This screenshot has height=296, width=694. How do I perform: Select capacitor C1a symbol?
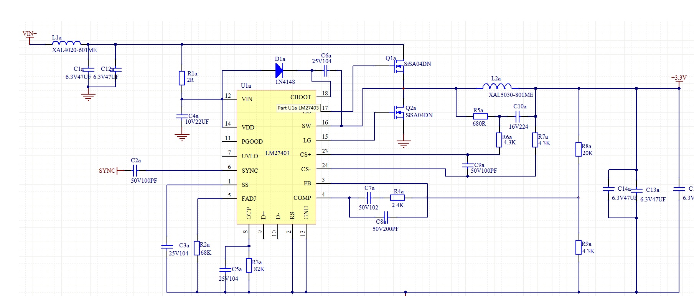(88, 69)
